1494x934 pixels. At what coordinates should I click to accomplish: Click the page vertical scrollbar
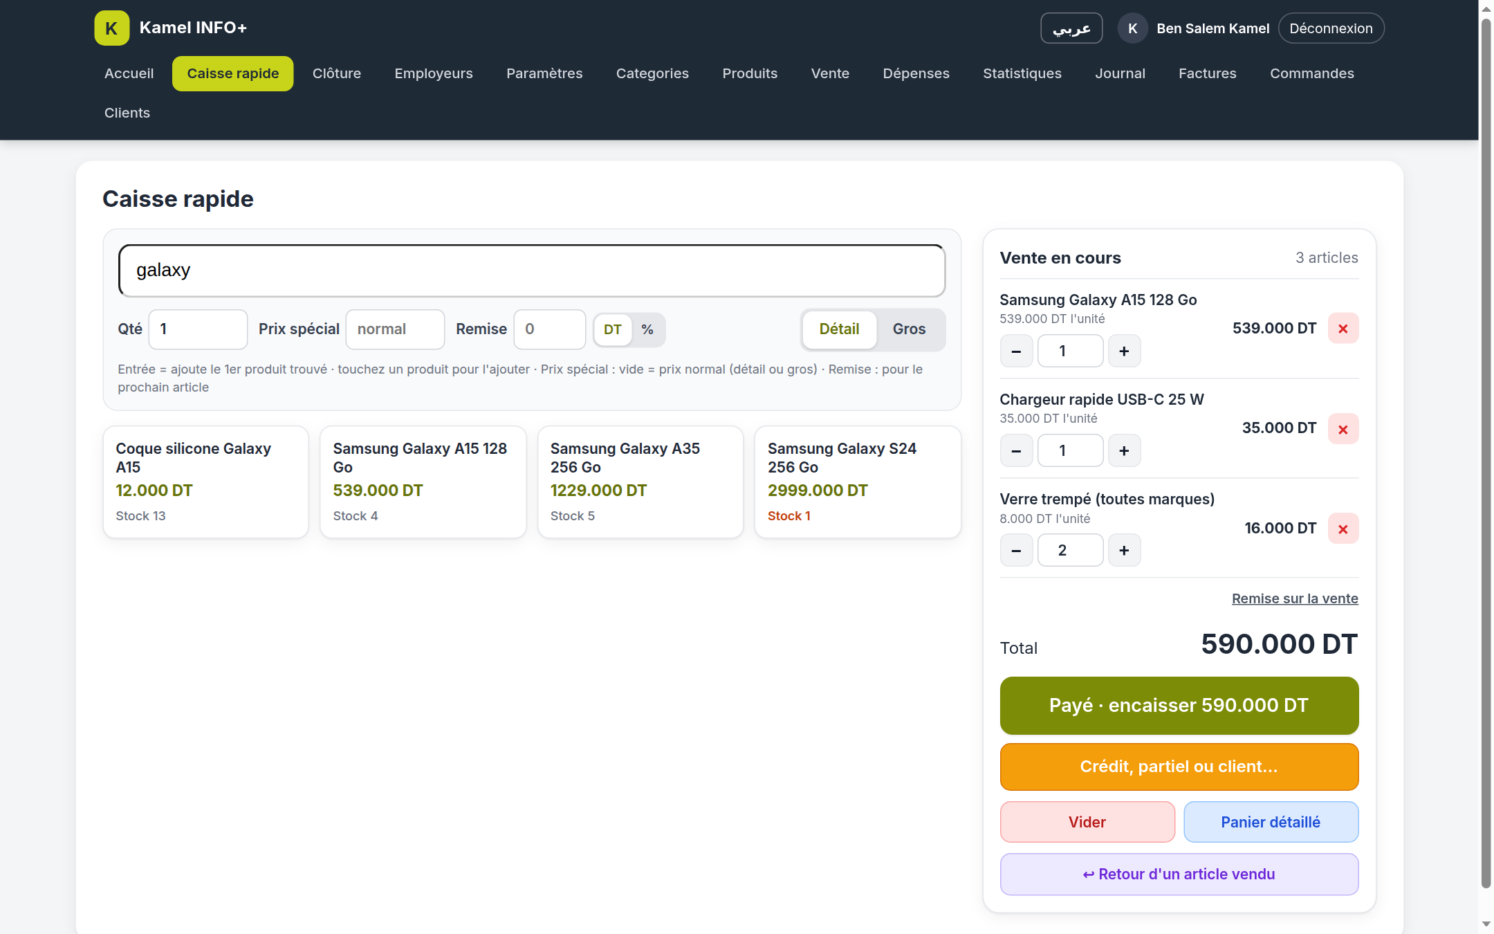coord(1486,453)
